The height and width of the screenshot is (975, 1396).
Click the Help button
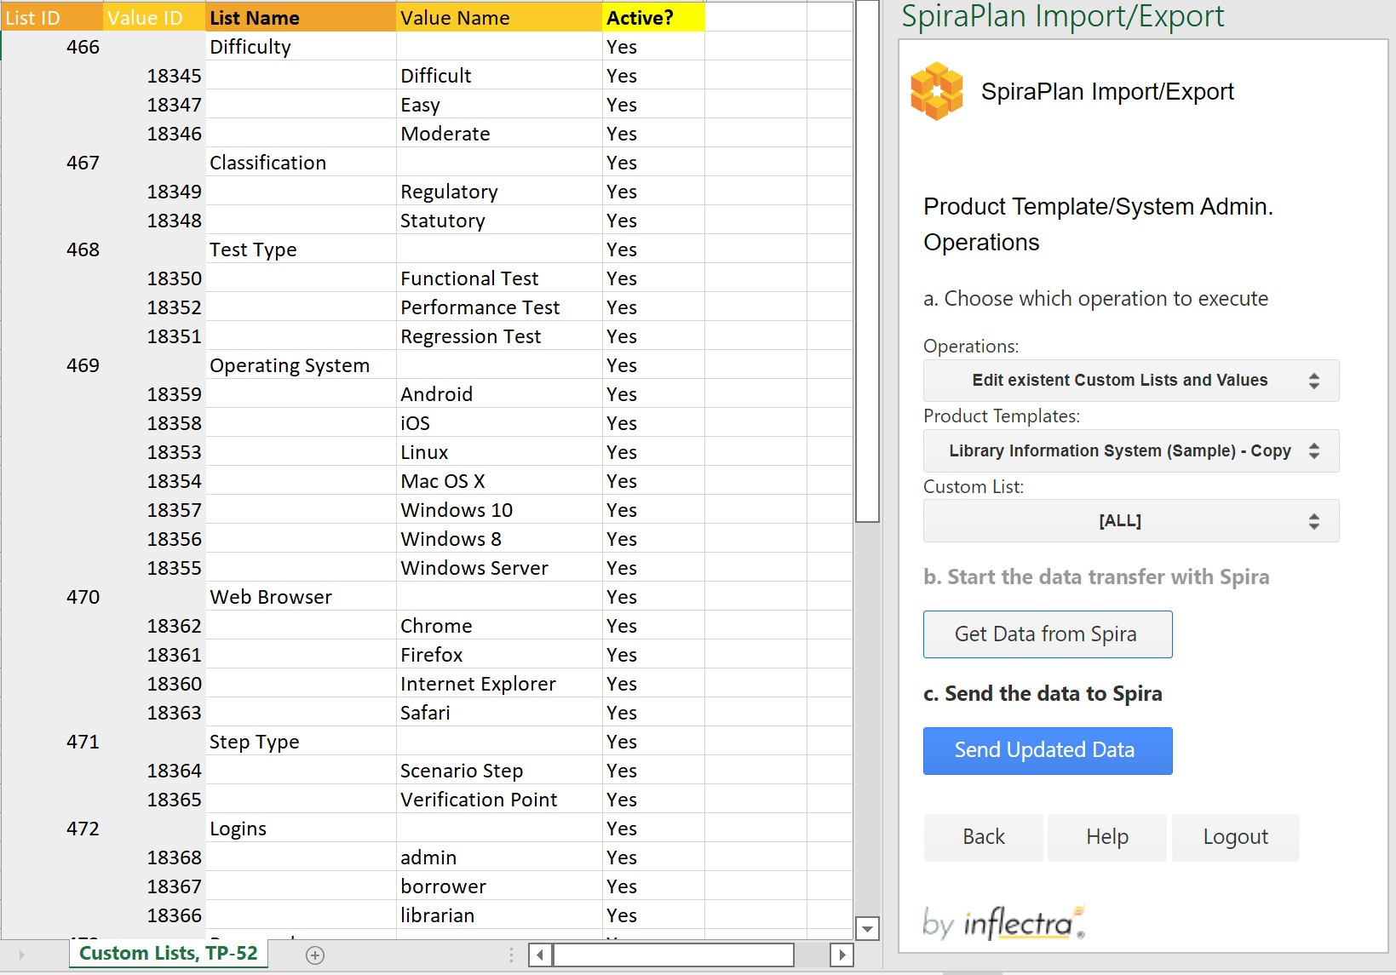[1107, 838]
